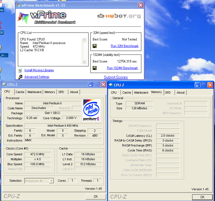Click the Cycle Time (tRAS) 6 clocks field
This screenshot has height=201, width=215.
pos(168,150)
